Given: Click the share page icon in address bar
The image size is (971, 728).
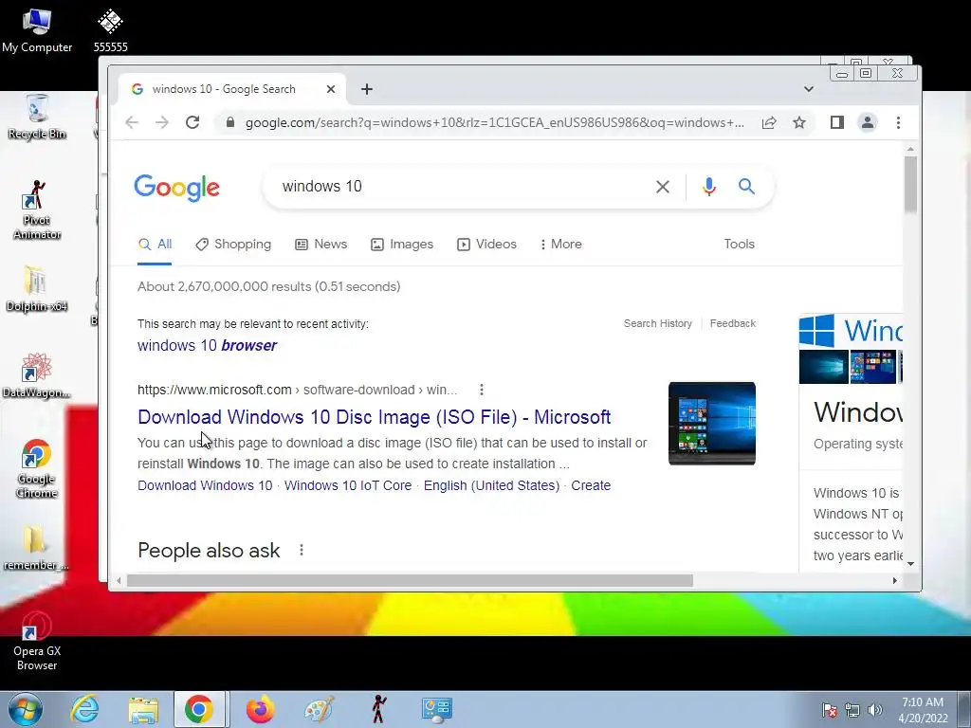Looking at the screenshot, I should click(769, 122).
